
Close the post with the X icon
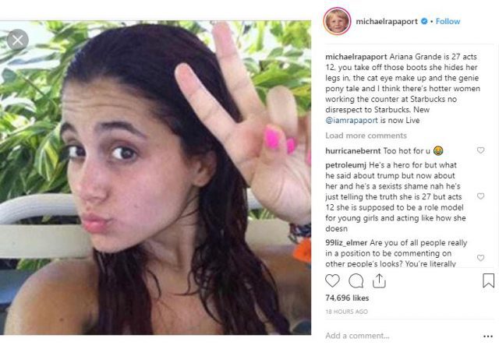(x=17, y=40)
